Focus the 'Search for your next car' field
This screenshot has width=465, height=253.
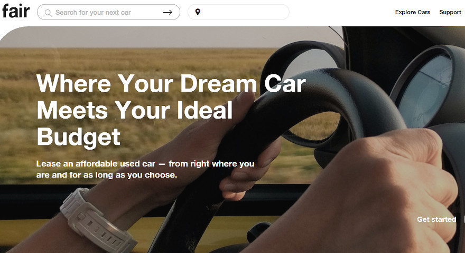[108, 12]
